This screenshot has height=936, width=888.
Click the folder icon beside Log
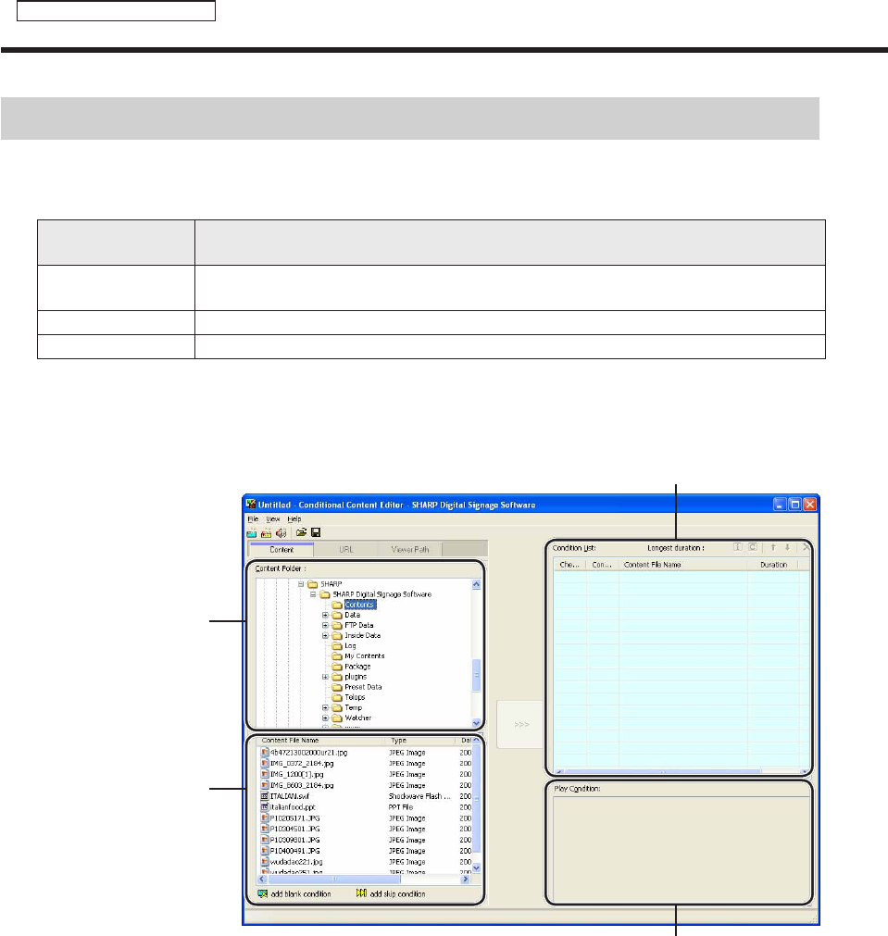[337, 646]
